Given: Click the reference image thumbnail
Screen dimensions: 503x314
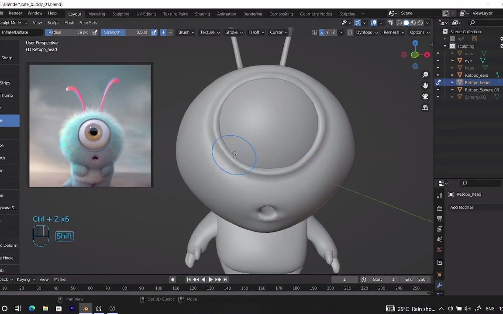Looking at the screenshot, I should 90,125.
